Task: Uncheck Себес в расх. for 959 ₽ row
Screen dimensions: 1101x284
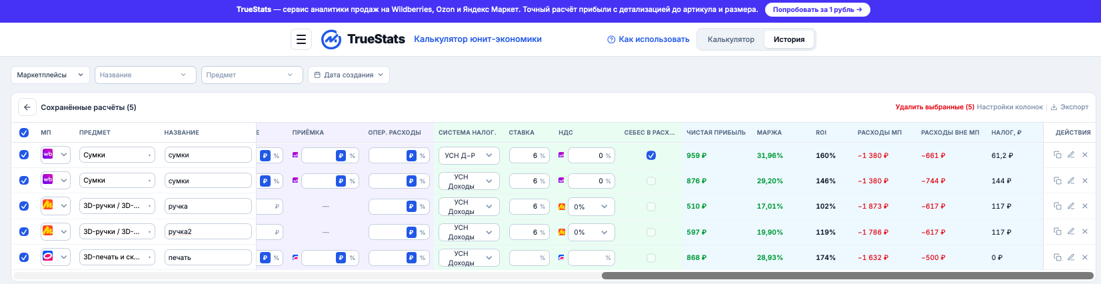Action: (x=651, y=155)
